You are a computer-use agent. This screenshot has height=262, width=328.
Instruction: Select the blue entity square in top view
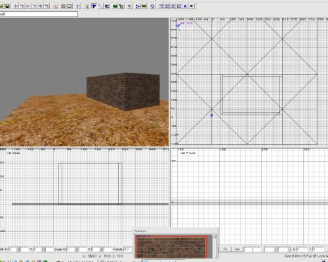(212, 115)
